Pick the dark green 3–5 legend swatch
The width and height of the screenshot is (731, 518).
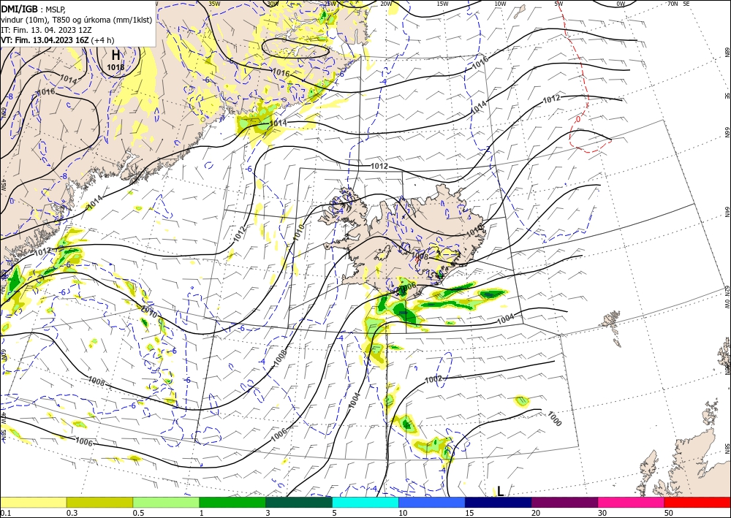pos(299,502)
